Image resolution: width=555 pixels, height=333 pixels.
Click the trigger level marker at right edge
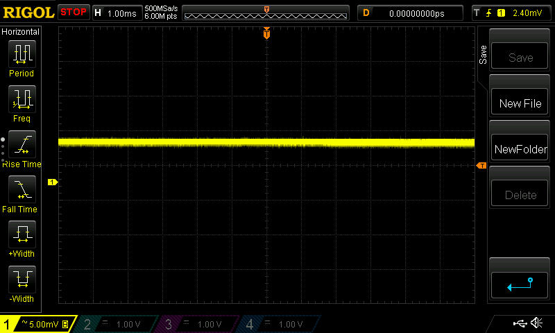click(481, 166)
